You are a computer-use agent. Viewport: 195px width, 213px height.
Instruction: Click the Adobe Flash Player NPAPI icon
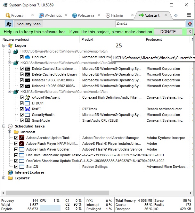22,143
